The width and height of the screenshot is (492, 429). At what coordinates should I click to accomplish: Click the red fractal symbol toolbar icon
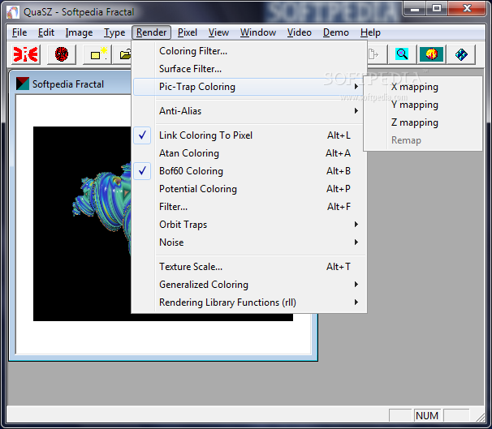click(25, 54)
